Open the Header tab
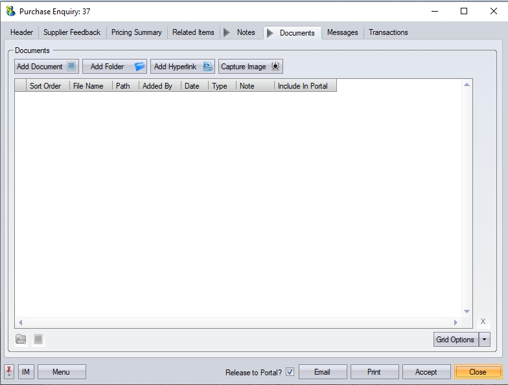This screenshot has height=385, width=508. [x=22, y=32]
